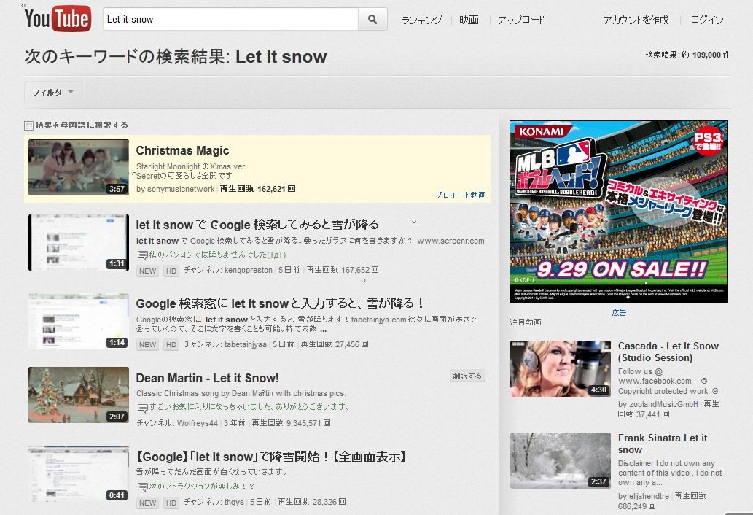Click the 検索結果: 約 109,000 件 text
This screenshot has height=515, width=753.
(x=687, y=55)
